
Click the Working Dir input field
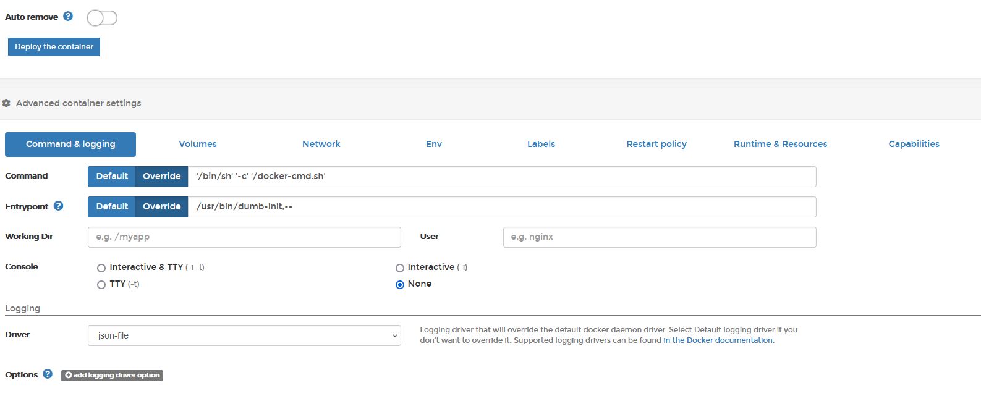point(244,237)
